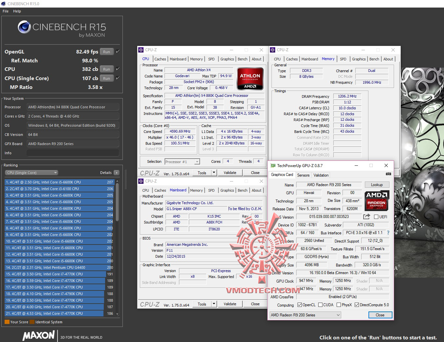Screen dimensions: 444x342
Task: Click the AMD Athlon X4 Name field in CPU-Z
Action: coord(199,70)
